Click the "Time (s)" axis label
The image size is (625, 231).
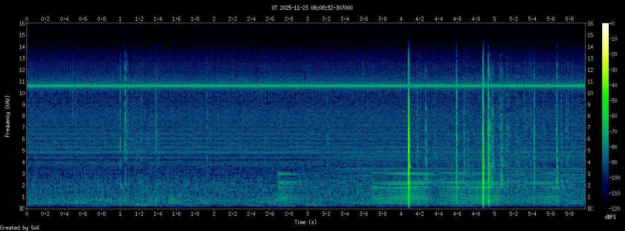(306, 223)
